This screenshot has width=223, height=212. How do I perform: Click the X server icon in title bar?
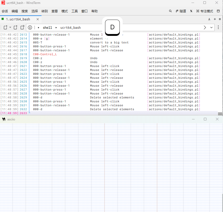click(191, 11)
